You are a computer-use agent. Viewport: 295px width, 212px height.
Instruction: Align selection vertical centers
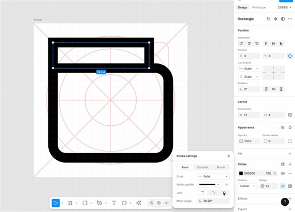click(x=273, y=44)
